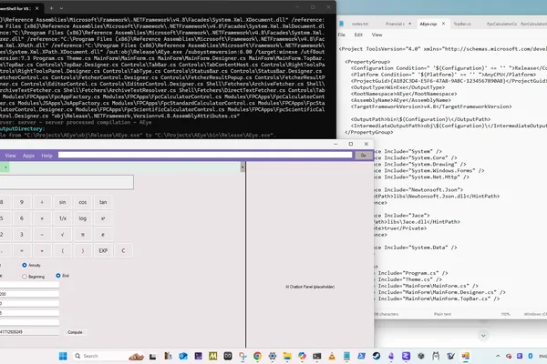Click the pi constant button
The height and width of the screenshot is (364, 547).
(83, 235)
